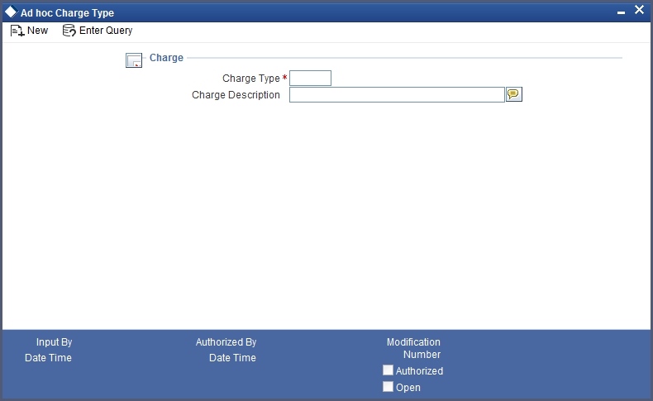The height and width of the screenshot is (401, 653).
Task: Click the Charge Type label
Action: 251,79
